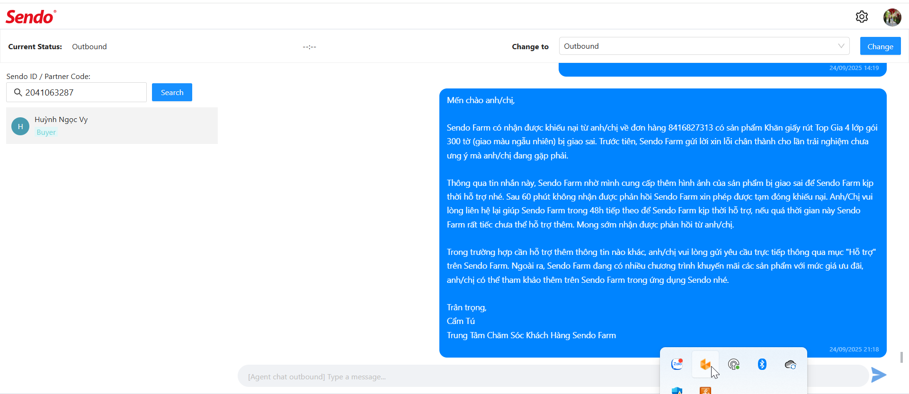Click the 'Mến chào anh/chị' greeting line
909x394 pixels.
481,100
